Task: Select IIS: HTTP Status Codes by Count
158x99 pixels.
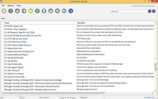Action: 18,45
